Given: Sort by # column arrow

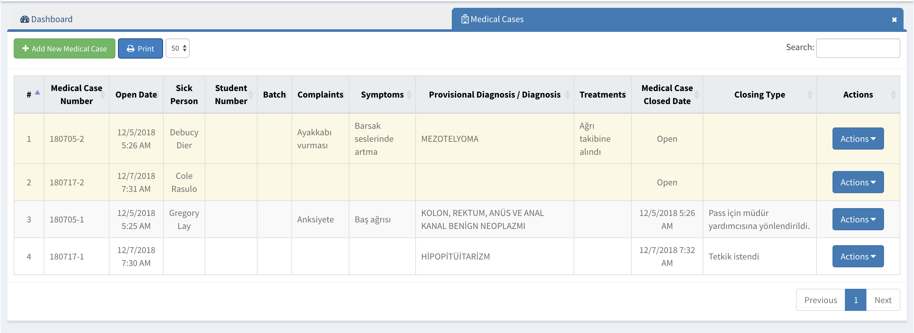Looking at the screenshot, I should coord(37,93).
